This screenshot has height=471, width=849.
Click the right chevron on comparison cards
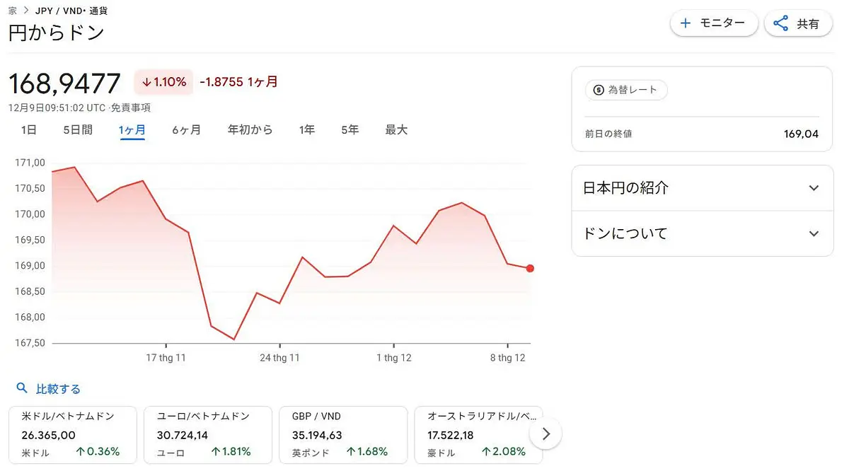coord(545,434)
